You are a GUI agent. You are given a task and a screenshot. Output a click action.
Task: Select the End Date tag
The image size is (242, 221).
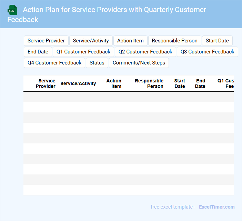(x=38, y=52)
